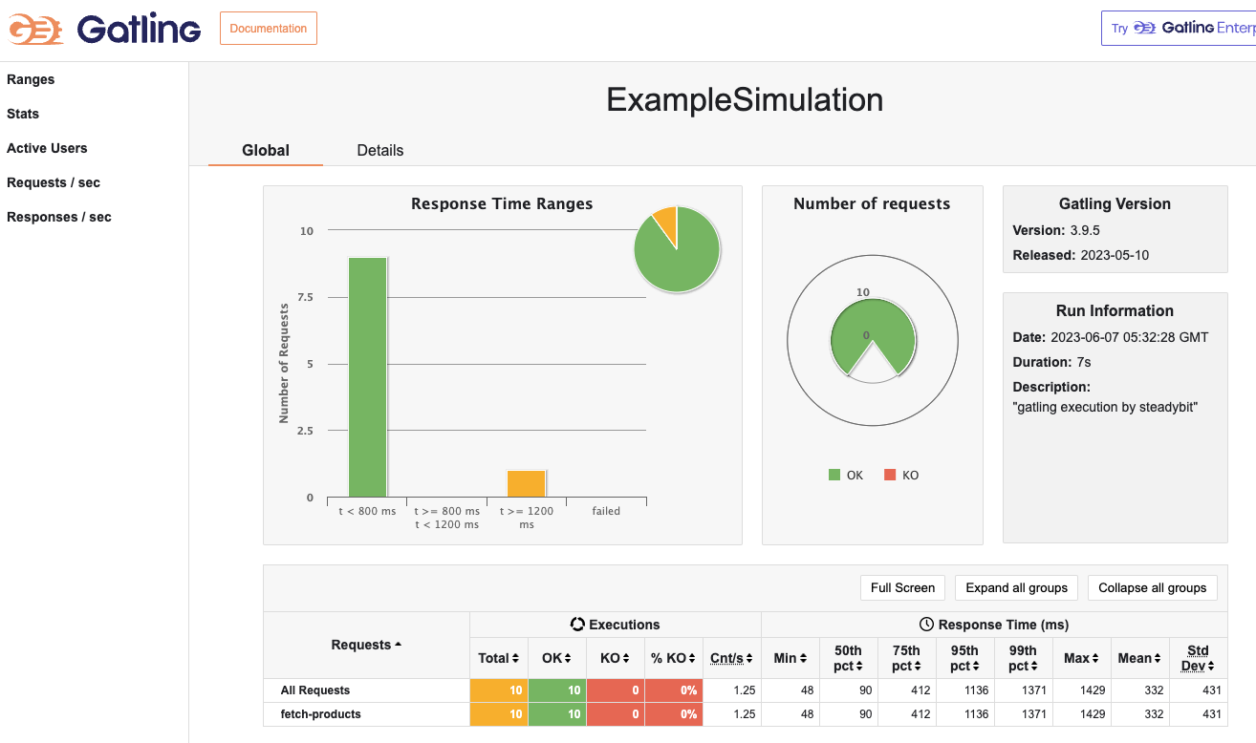Image resolution: width=1256 pixels, height=743 pixels.
Task: Click run date 2023-06-07 05:32:28 GMT
Action: [x=1130, y=337]
